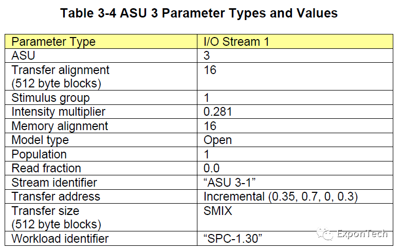Click the 'Transfer alignment' row label
This screenshot has height=252, width=401.
coord(61,70)
